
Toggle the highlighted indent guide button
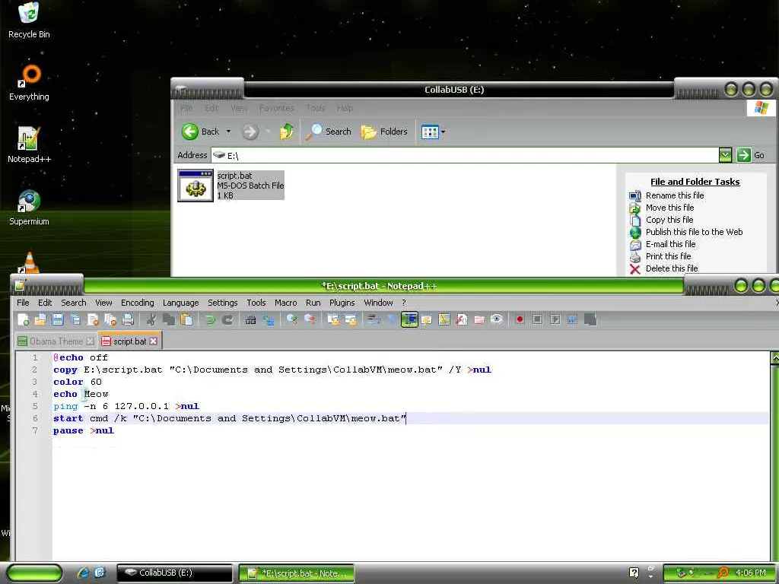[x=409, y=320]
